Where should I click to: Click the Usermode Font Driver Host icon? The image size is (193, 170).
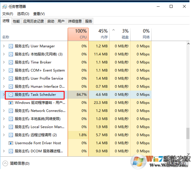tap(11, 143)
